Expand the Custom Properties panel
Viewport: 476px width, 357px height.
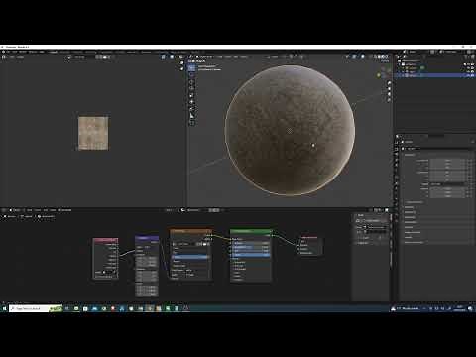(414, 242)
